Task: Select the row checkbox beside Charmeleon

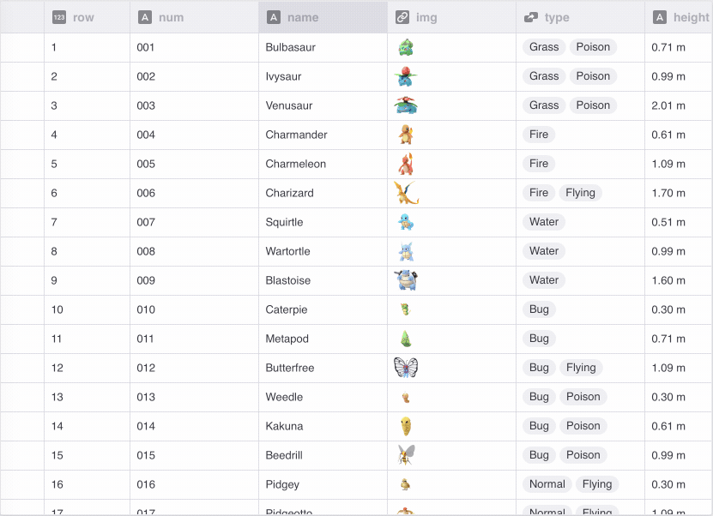Action: 22,164
